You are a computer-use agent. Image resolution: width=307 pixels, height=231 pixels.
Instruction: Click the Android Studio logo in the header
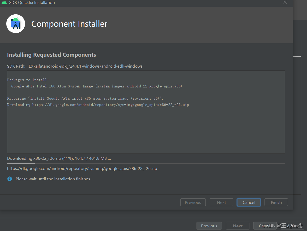(x=16, y=24)
